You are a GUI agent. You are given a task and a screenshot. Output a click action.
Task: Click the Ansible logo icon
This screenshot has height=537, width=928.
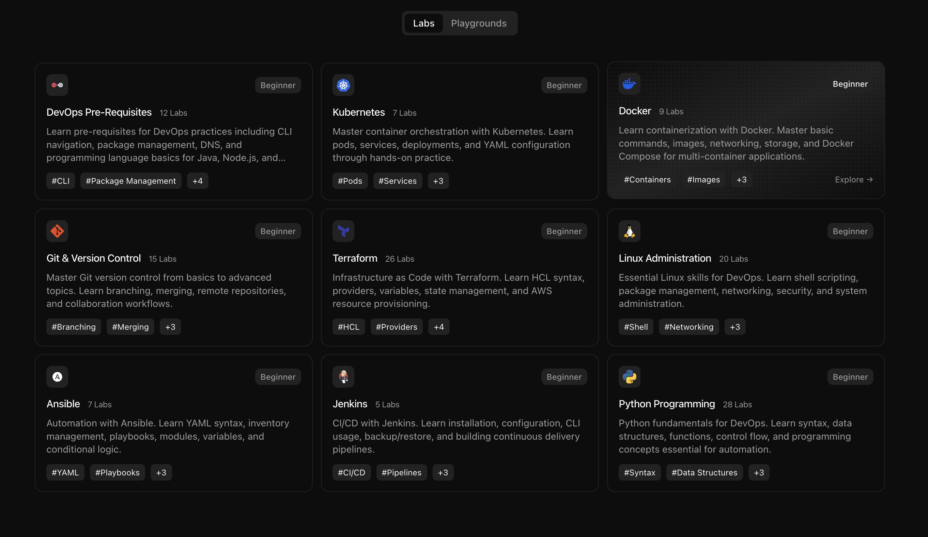[57, 377]
